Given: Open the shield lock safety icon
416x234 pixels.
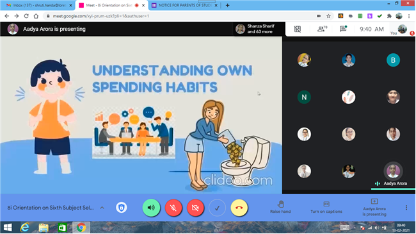Looking at the screenshot, I should 121,208.
